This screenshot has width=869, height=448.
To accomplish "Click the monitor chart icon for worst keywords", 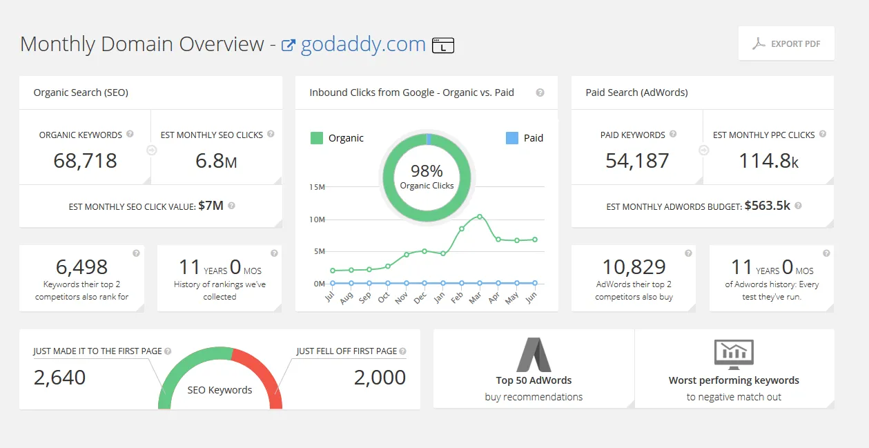I will coord(734,353).
